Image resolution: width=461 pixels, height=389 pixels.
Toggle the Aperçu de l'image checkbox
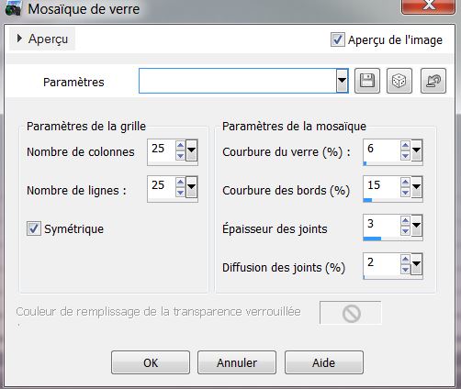point(338,39)
